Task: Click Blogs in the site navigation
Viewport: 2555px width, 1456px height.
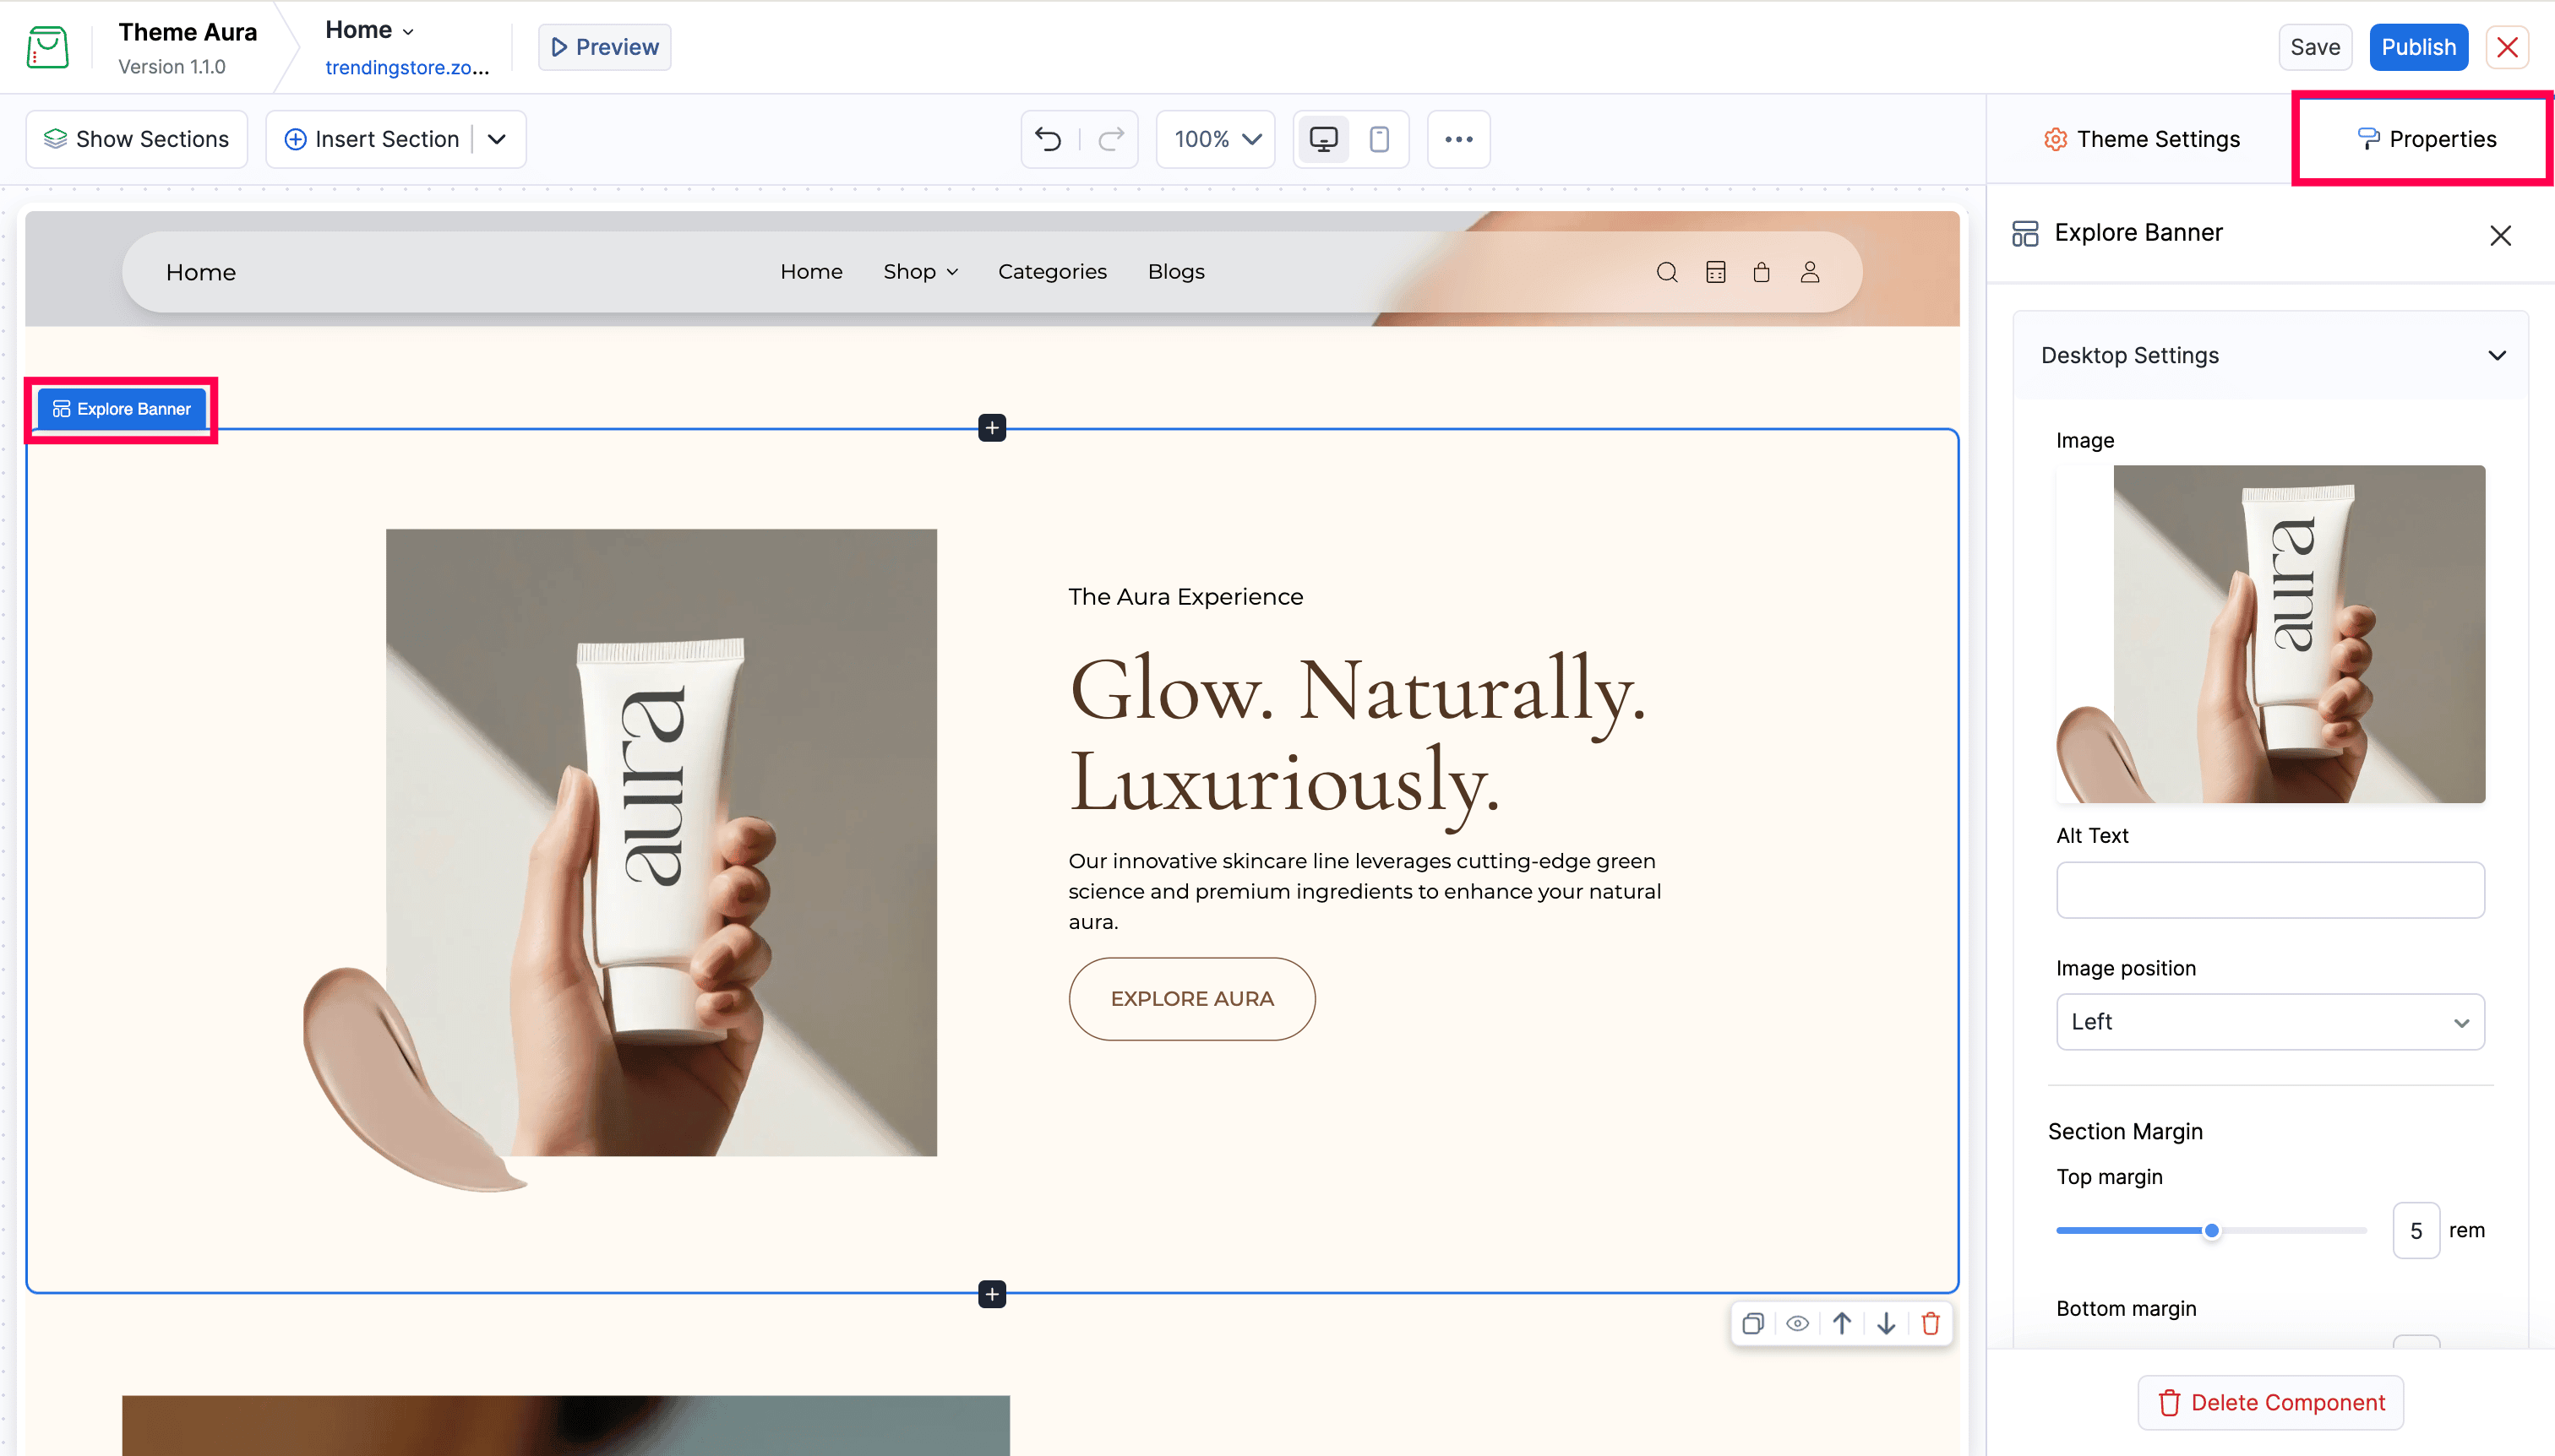Action: click(x=1175, y=272)
